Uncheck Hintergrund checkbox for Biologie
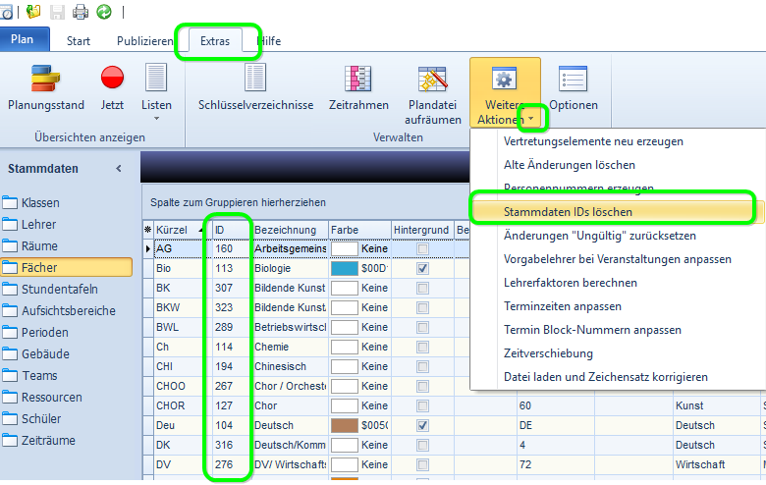766x485 pixels. (422, 269)
